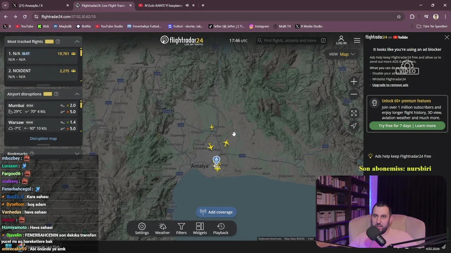This screenshot has width=451, height=253.
Task: Open Upgrade to remove ads link
Action: pos(390,85)
